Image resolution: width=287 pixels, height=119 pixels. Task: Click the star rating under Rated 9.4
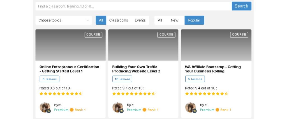[207, 94]
